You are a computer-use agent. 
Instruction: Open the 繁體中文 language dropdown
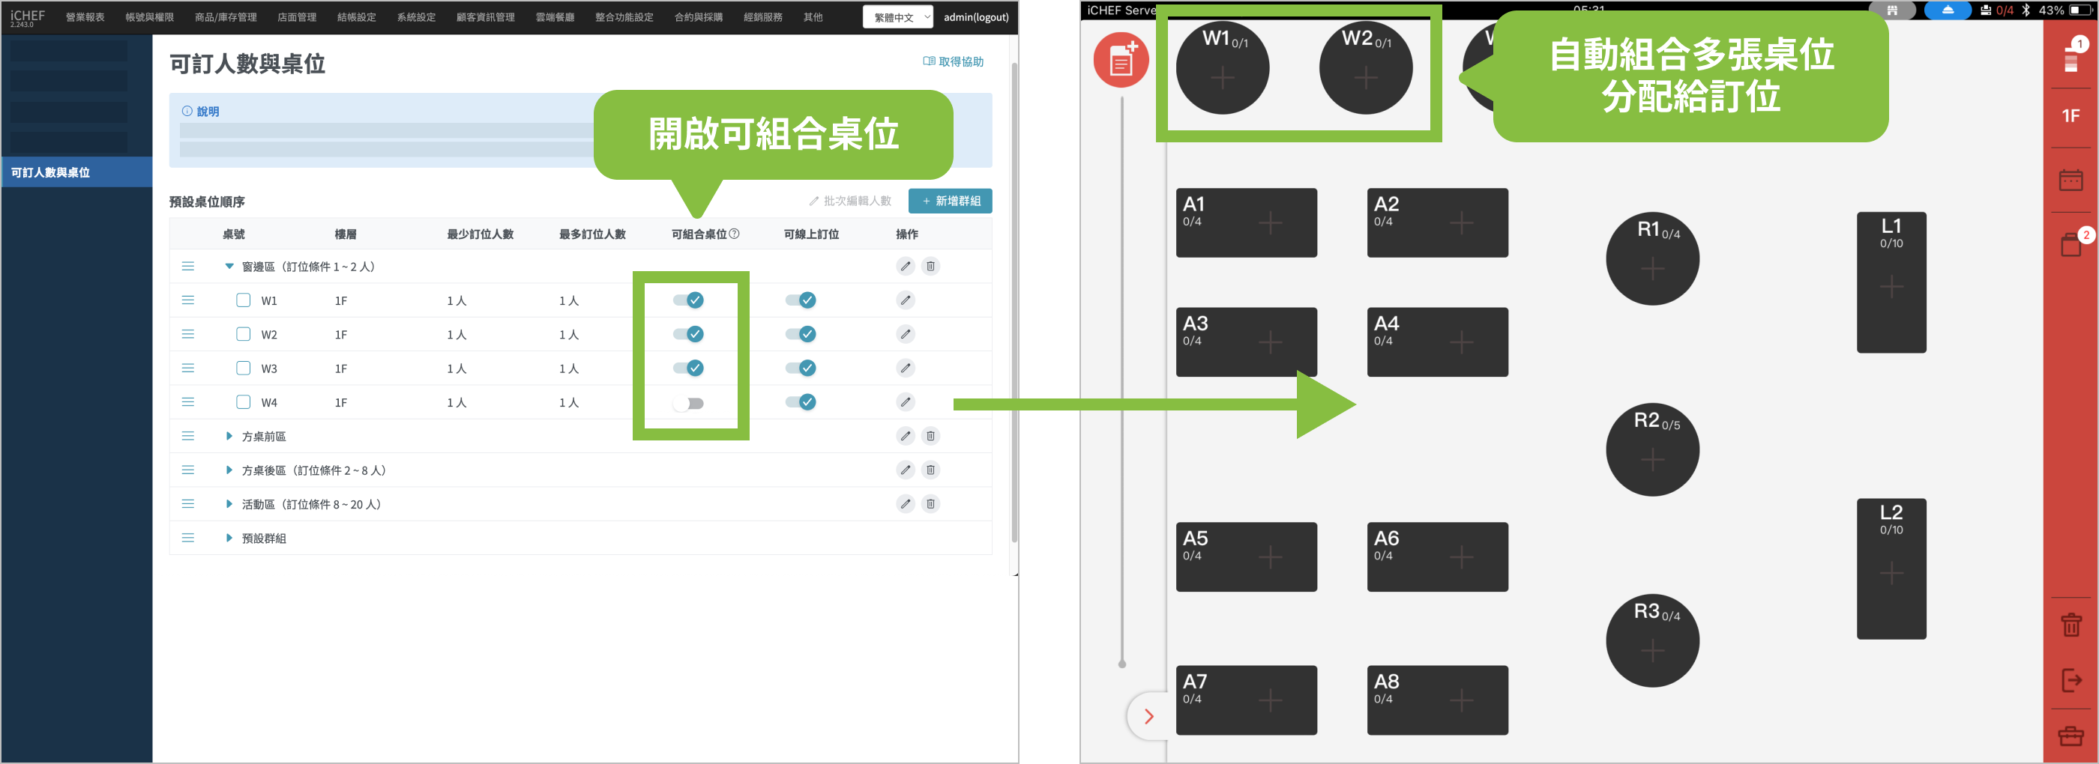pos(897,17)
